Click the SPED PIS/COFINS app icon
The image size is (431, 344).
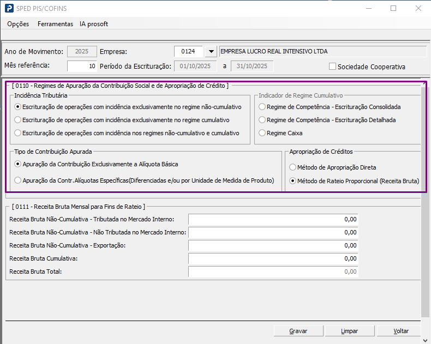(x=9, y=8)
